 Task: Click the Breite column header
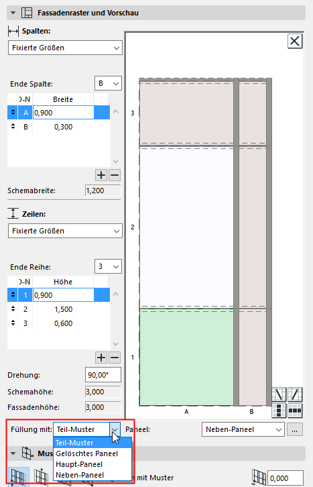pyautogui.click(x=63, y=99)
